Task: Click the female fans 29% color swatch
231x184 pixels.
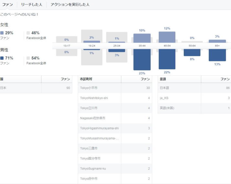Action: pyautogui.click(x=2, y=33)
